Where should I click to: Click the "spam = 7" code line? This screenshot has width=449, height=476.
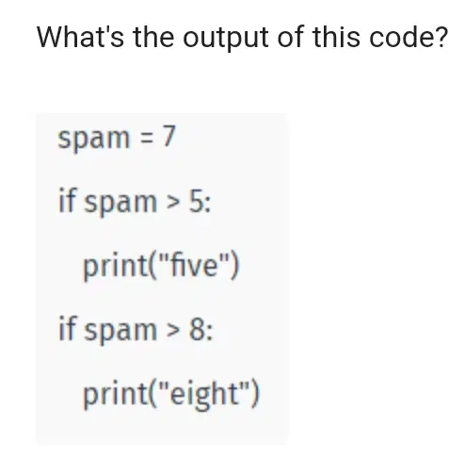pos(116,138)
